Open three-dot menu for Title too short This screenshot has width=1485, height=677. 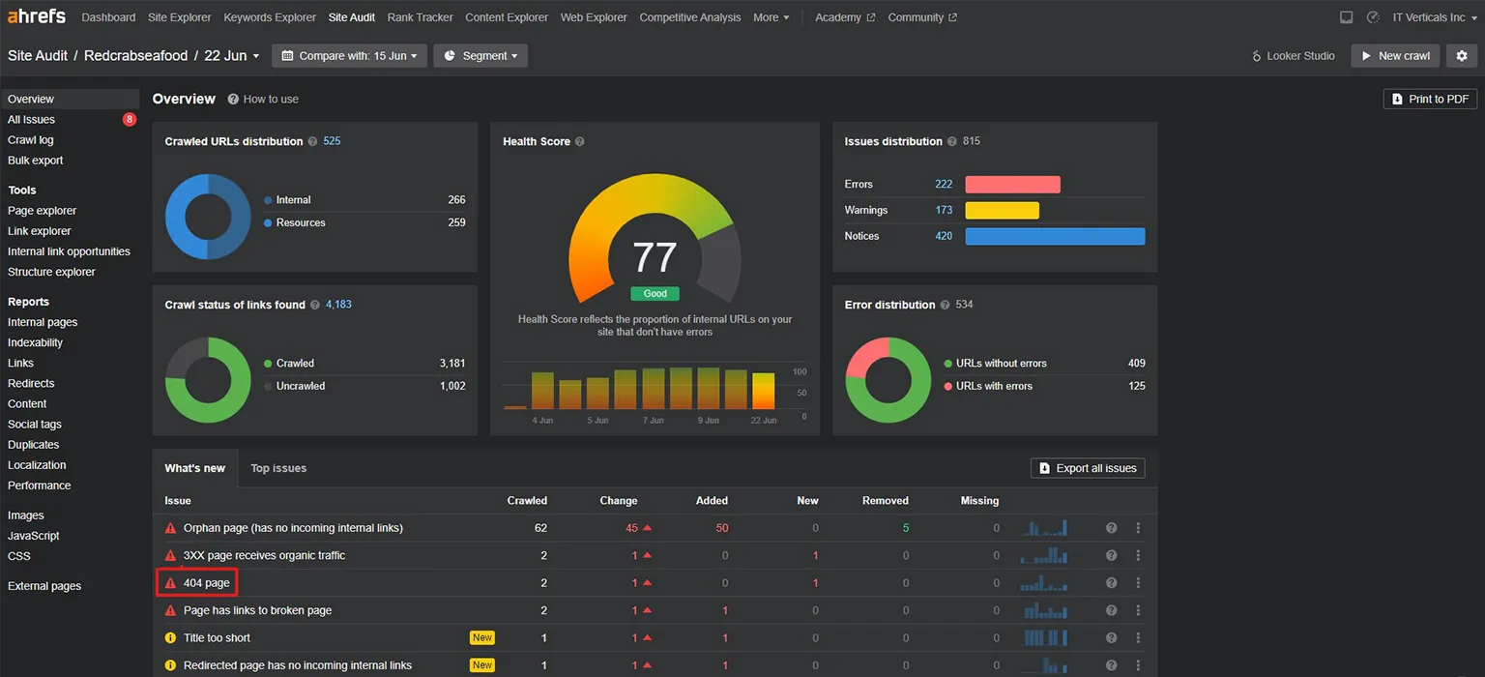click(1138, 638)
